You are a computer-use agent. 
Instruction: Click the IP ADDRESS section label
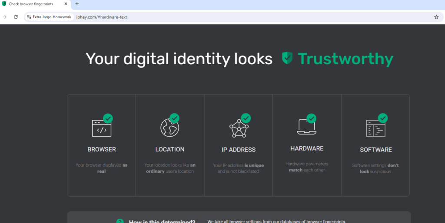pyautogui.click(x=238, y=150)
